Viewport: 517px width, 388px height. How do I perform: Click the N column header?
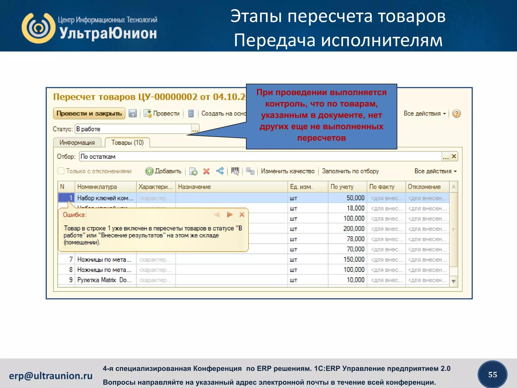66,187
